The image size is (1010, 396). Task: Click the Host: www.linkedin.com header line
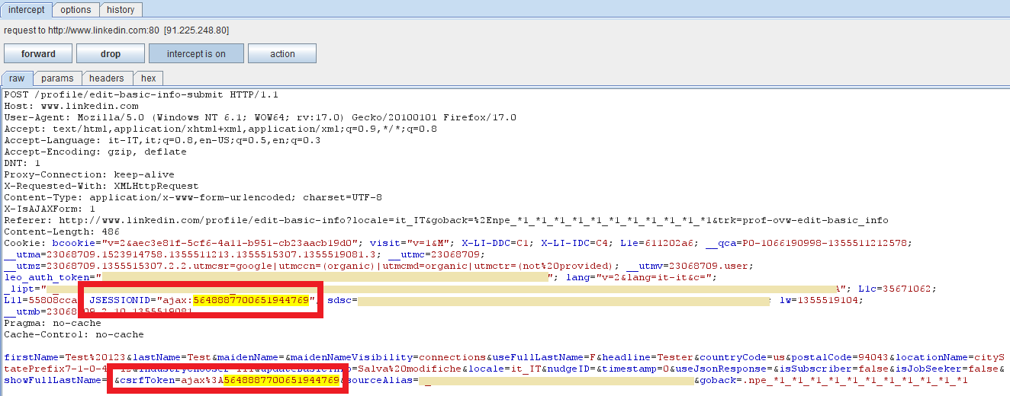click(72, 107)
